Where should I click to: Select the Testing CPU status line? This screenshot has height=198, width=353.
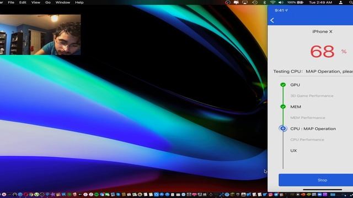[x=313, y=71]
